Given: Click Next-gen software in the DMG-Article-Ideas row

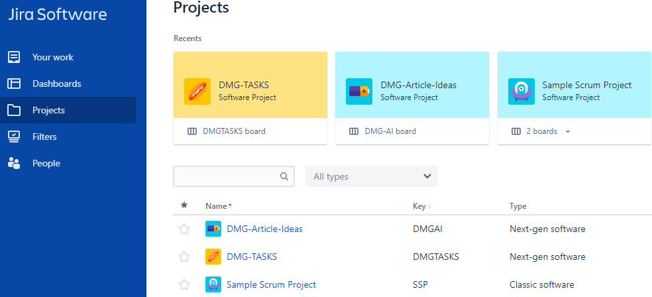Looking at the screenshot, I should [547, 229].
